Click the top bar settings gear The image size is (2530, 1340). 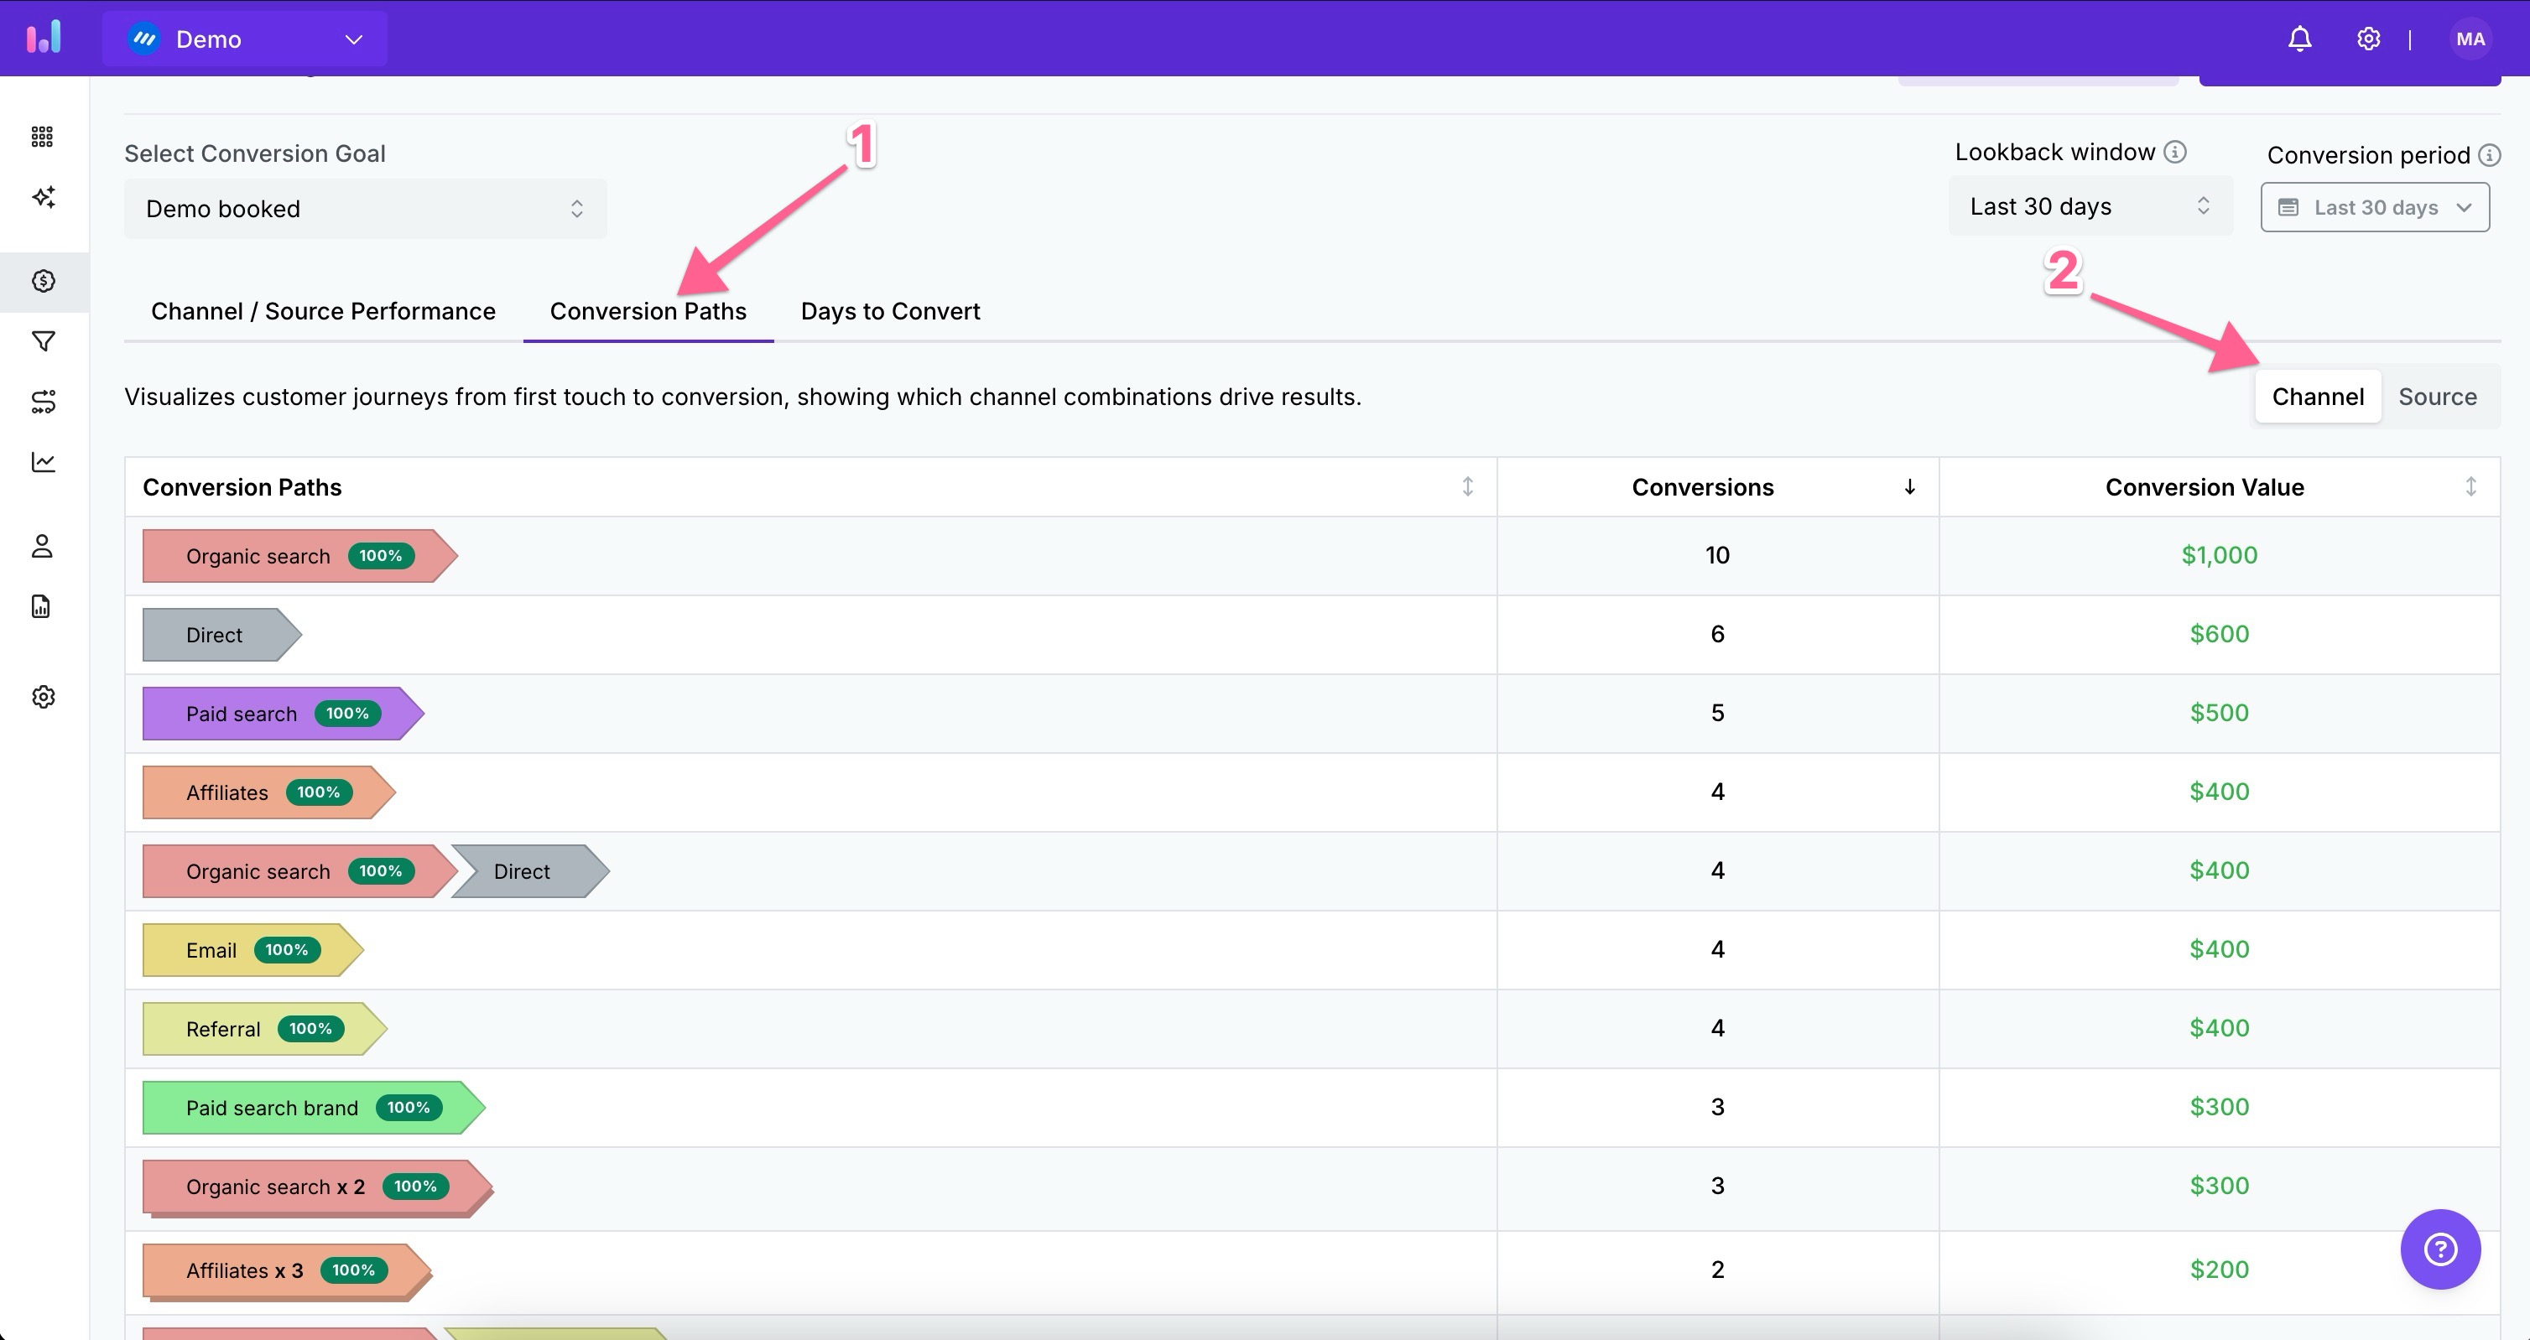[2368, 39]
